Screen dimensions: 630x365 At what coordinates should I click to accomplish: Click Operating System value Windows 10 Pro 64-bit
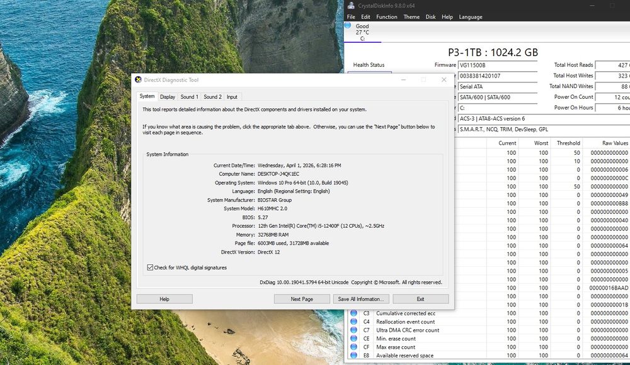[302, 182]
